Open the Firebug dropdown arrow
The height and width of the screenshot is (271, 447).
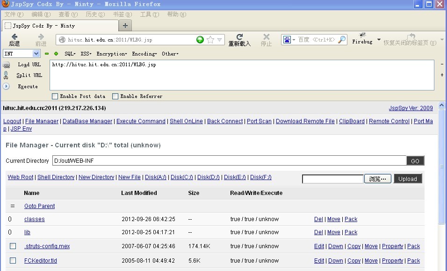click(379, 40)
